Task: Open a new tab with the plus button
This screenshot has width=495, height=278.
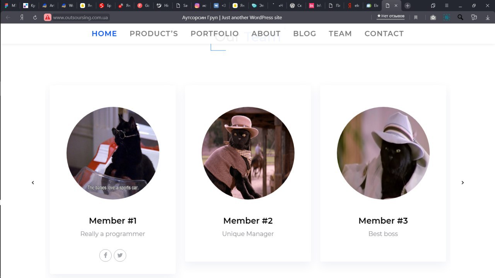Action: [x=407, y=6]
